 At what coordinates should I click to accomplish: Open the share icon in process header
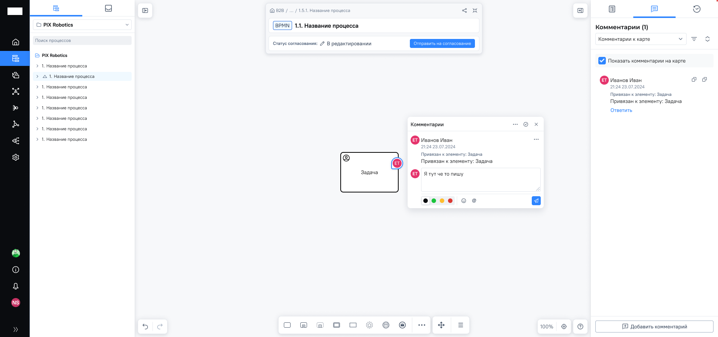point(464,10)
